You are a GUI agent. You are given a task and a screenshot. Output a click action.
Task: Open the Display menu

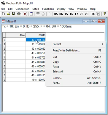61,9
